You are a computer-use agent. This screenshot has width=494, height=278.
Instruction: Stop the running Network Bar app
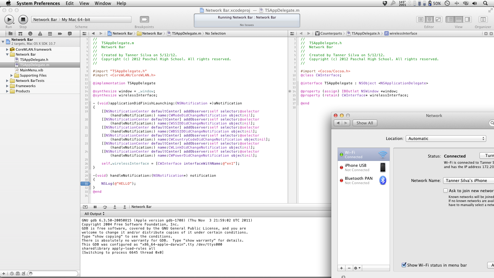coord(23,19)
